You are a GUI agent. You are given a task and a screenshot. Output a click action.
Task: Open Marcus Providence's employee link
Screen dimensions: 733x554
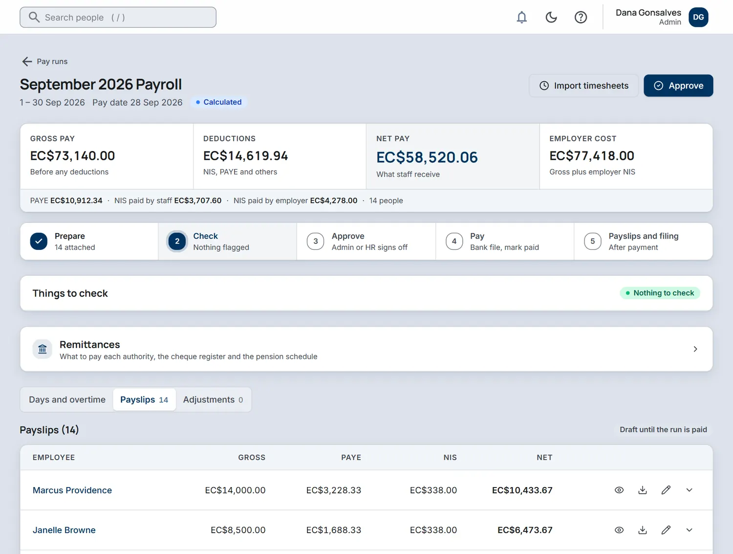point(72,490)
